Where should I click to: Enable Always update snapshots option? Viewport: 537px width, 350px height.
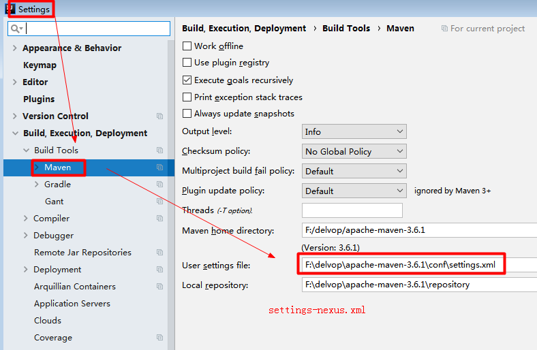point(187,114)
